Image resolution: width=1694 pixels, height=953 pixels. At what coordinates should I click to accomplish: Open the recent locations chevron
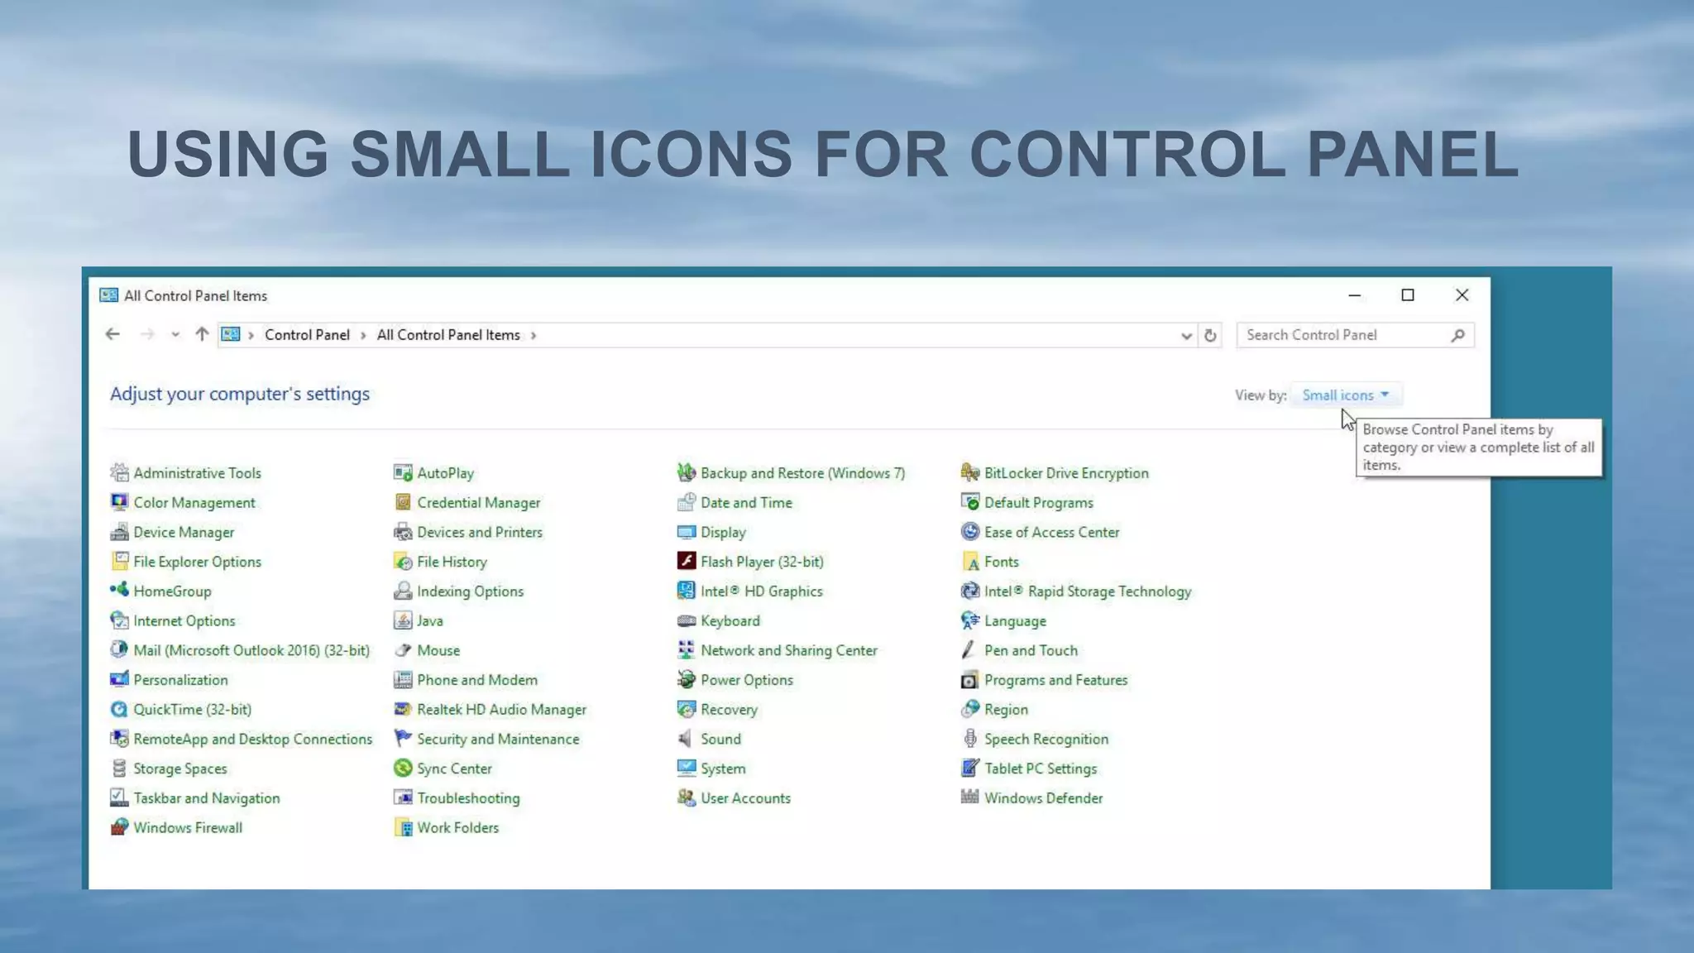[x=175, y=335]
